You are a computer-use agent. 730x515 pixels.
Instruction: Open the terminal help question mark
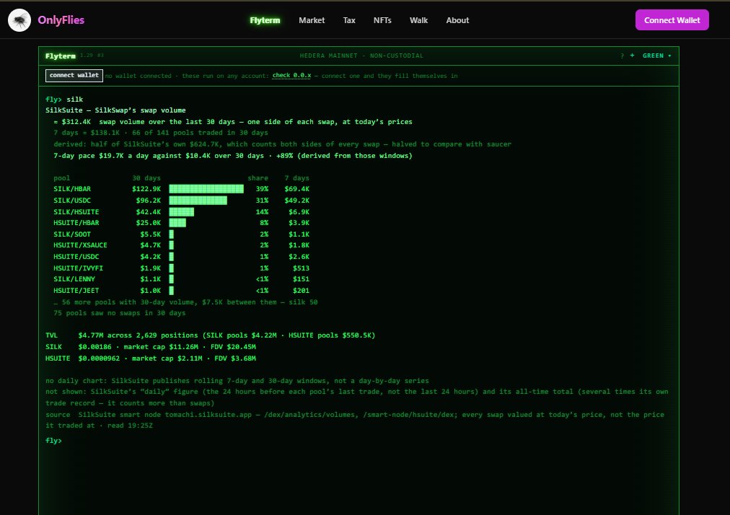(x=622, y=56)
